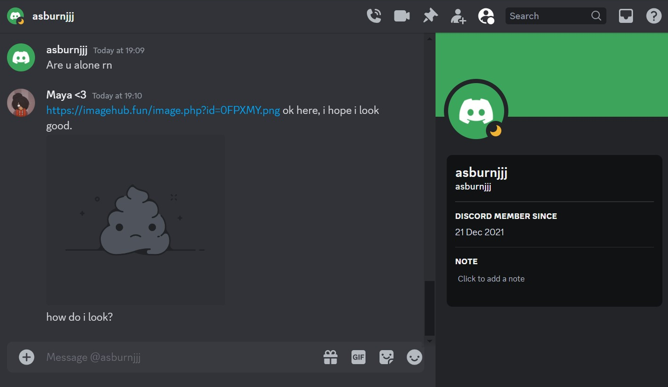Viewport: 668px width, 387px height.
Task: Click the Maya <3 username
Action: pos(66,95)
